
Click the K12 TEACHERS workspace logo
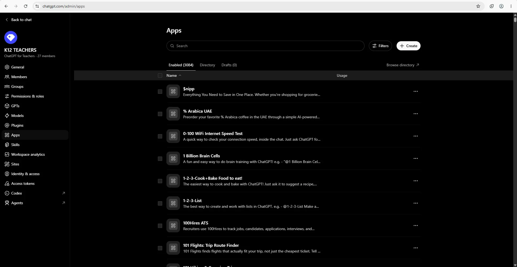tap(11, 37)
